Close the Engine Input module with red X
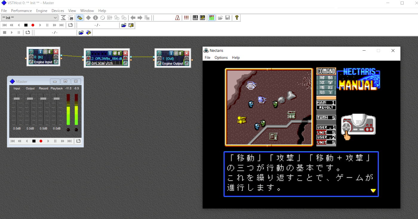The width and height of the screenshot is (418, 219). point(56,52)
